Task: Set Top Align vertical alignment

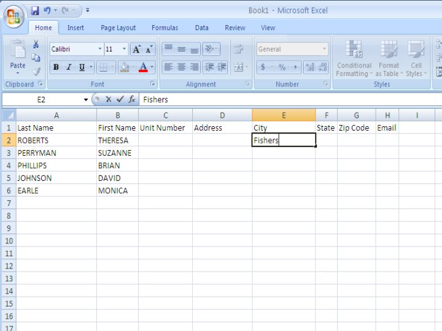Action: tap(169, 49)
